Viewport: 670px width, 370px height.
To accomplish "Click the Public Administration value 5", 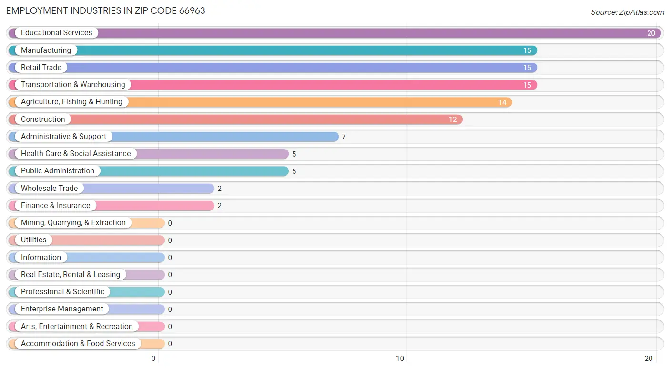I will coord(294,171).
